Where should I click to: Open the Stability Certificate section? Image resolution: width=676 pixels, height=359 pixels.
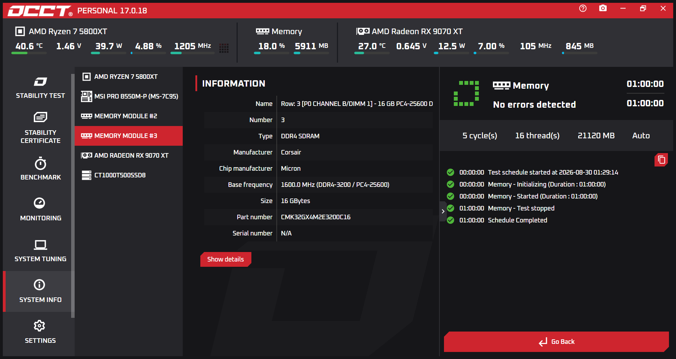pos(40,128)
